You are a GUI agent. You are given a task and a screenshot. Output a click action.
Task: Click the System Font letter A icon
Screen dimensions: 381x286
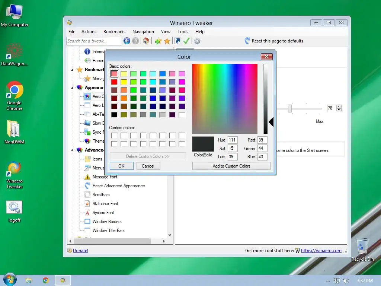87,213
